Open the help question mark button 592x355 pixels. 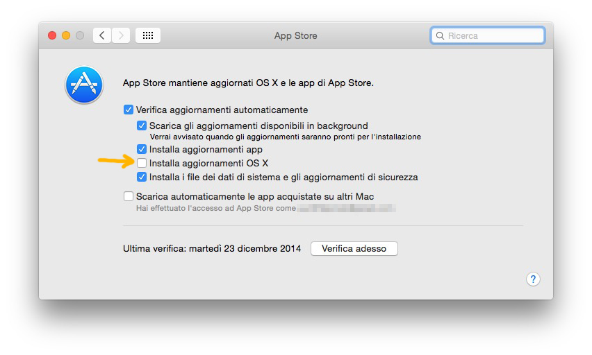point(533,279)
